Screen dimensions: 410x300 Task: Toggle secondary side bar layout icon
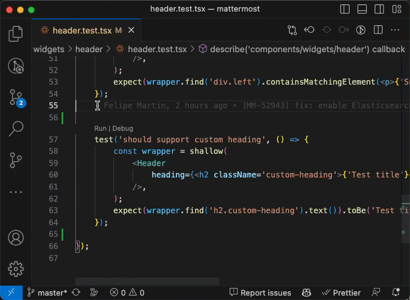379,9
